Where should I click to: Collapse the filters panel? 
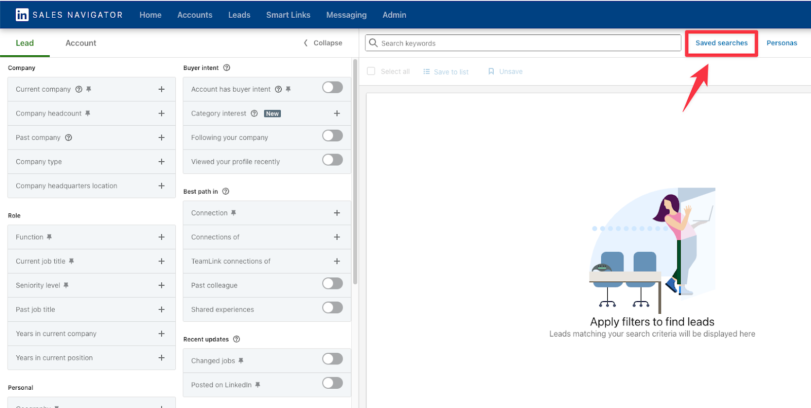(323, 43)
